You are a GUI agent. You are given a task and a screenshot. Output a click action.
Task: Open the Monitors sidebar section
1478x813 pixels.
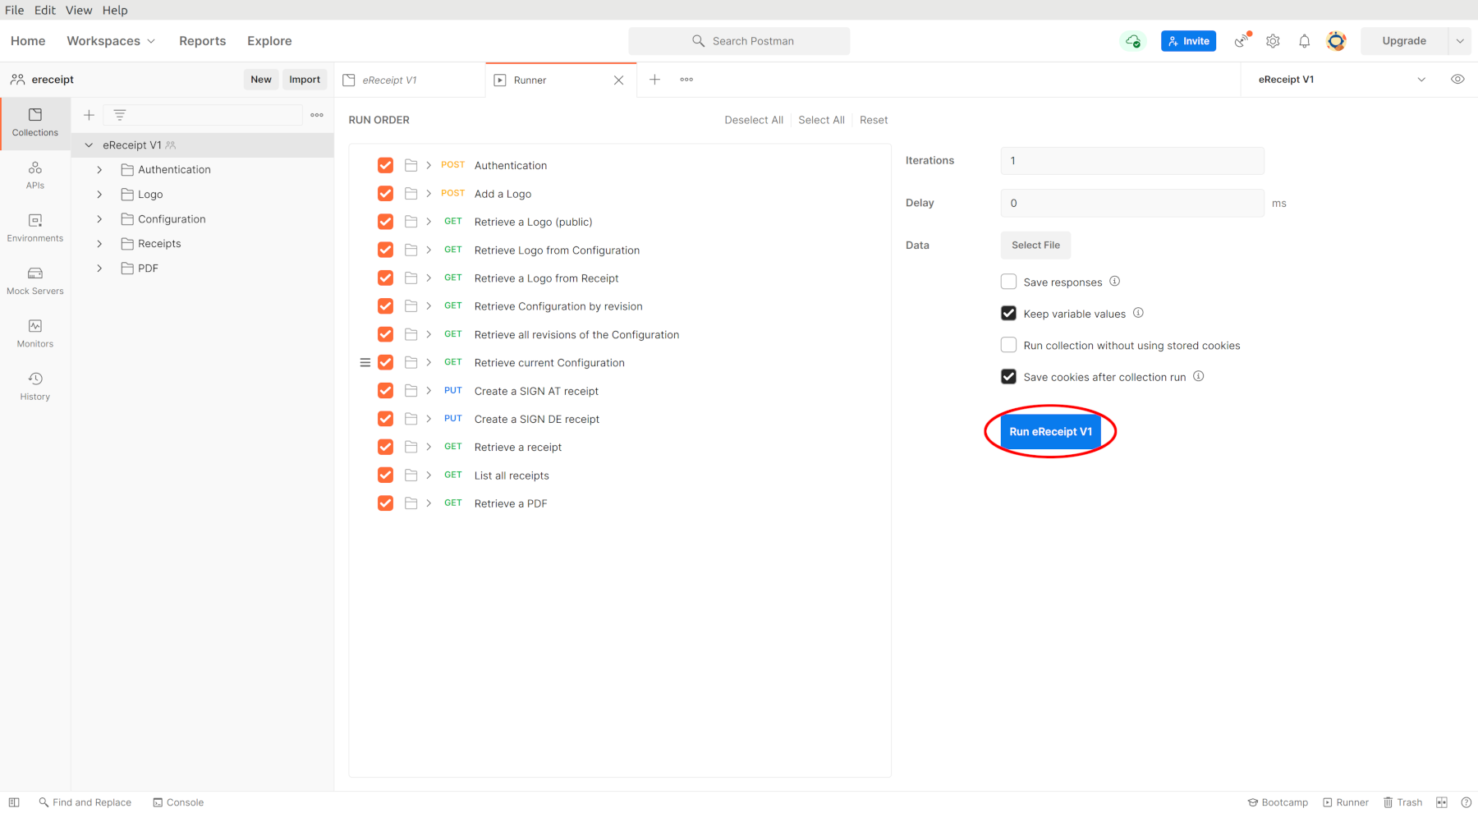click(35, 333)
